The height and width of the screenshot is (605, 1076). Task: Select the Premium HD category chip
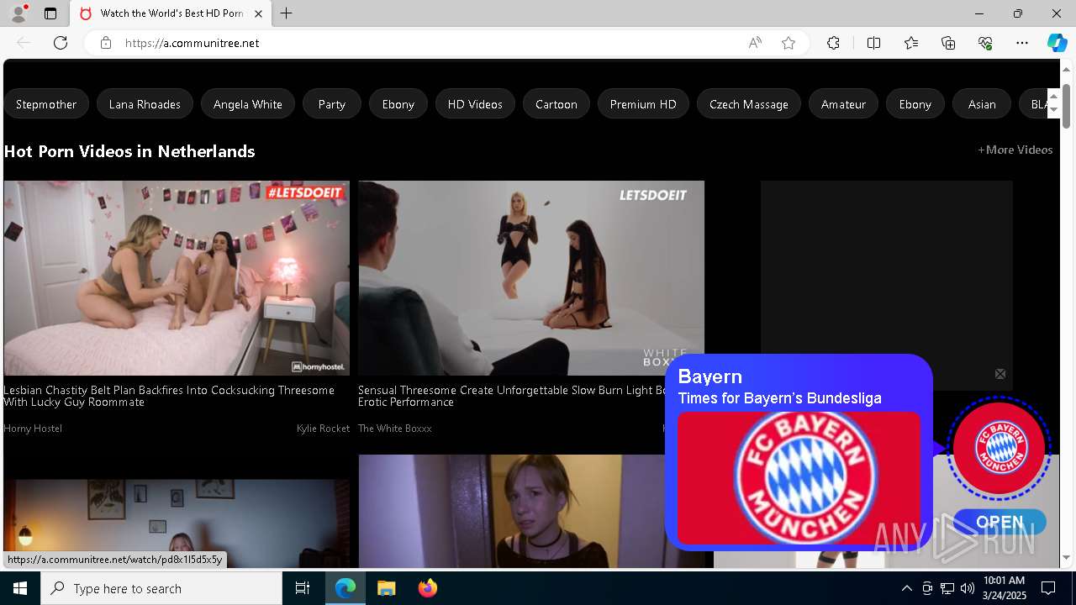click(x=643, y=104)
